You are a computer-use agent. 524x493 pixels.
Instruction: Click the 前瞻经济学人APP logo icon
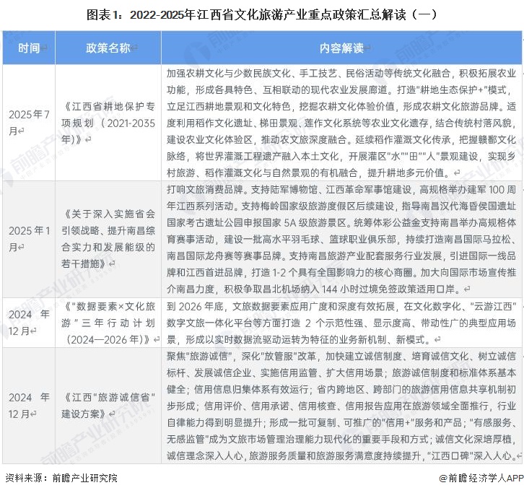pyautogui.click(x=442, y=478)
